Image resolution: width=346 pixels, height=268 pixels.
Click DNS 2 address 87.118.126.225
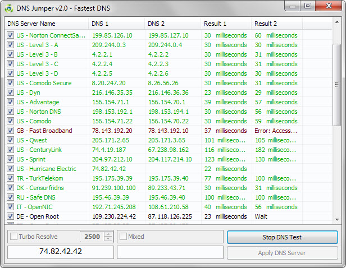170,216
